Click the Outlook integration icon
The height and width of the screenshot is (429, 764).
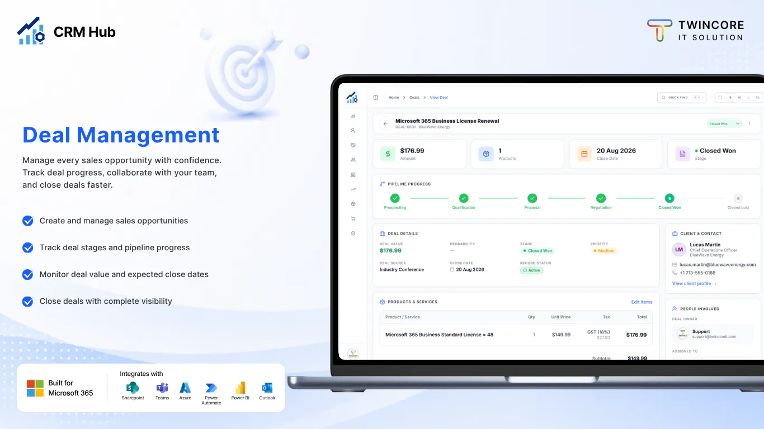coord(267,388)
